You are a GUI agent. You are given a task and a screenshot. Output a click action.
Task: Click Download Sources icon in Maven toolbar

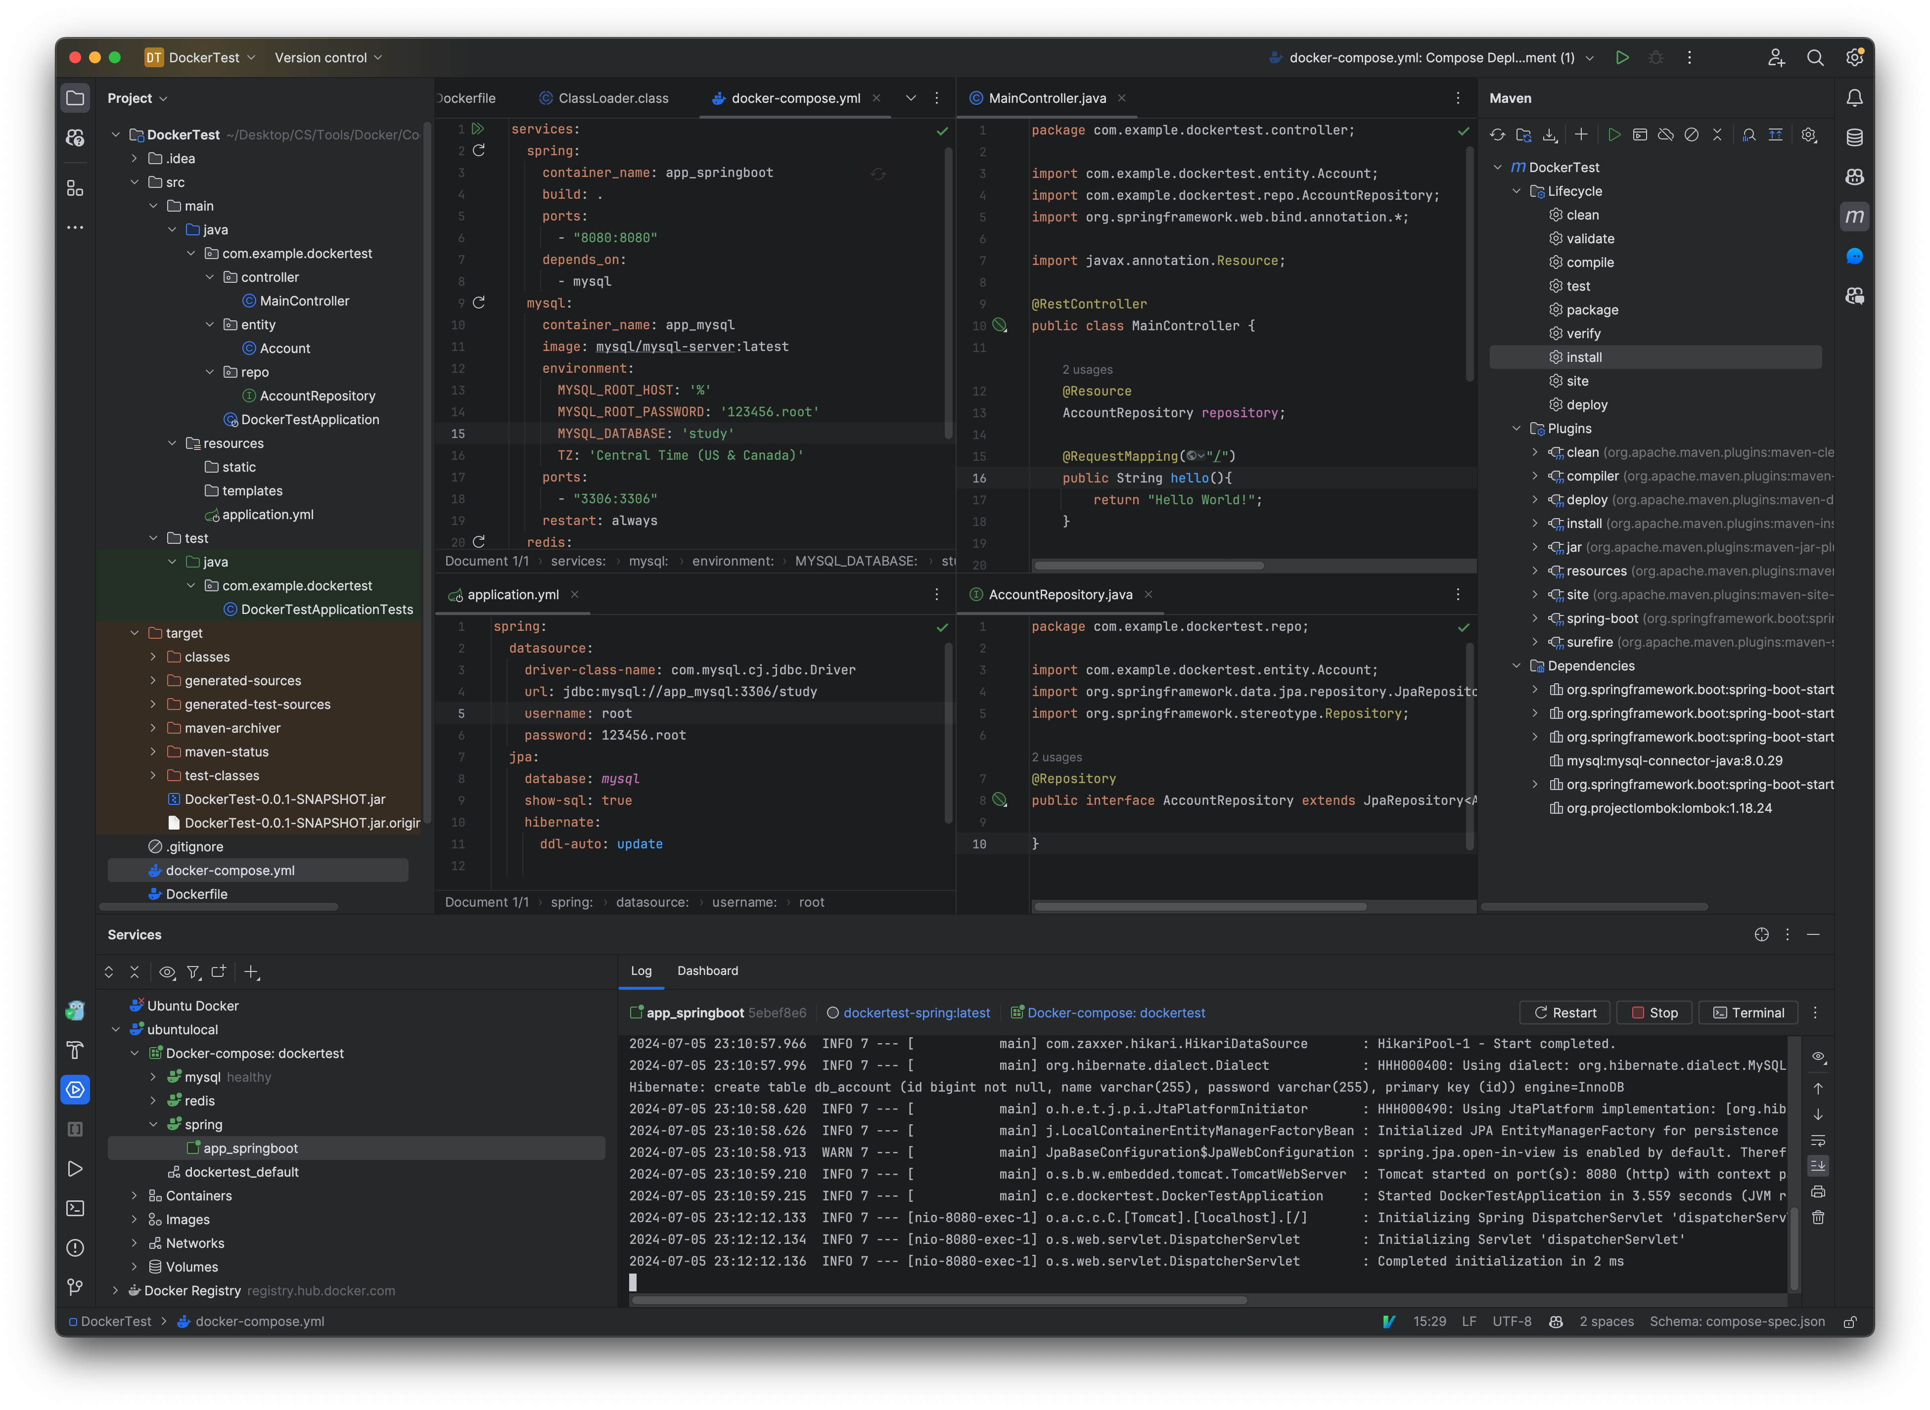click(1550, 135)
